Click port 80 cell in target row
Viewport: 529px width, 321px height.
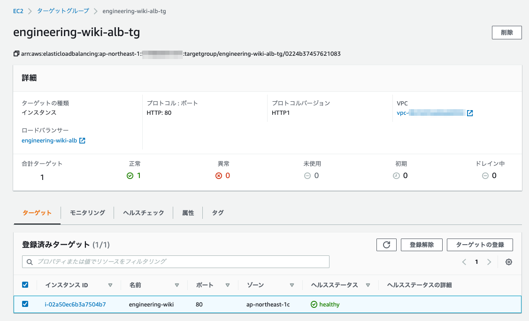pos(199,304)
